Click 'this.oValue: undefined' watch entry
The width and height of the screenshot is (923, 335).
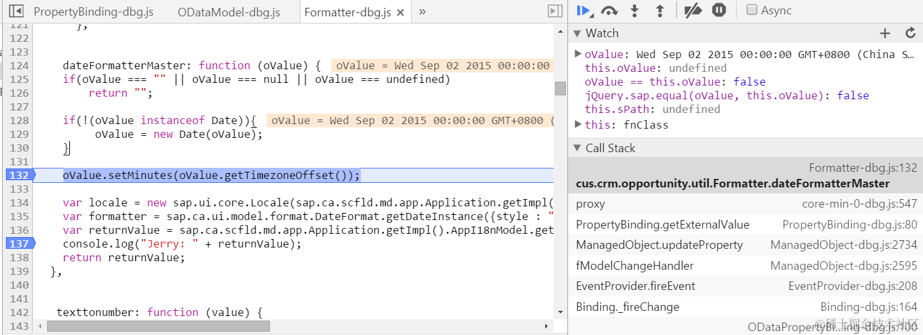[656, 68]
